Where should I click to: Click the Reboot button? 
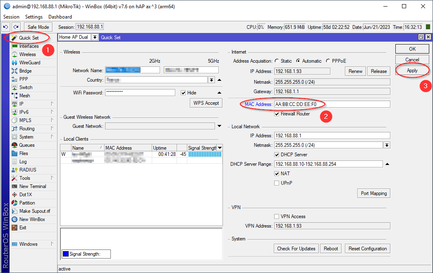(x=331, y=249)
